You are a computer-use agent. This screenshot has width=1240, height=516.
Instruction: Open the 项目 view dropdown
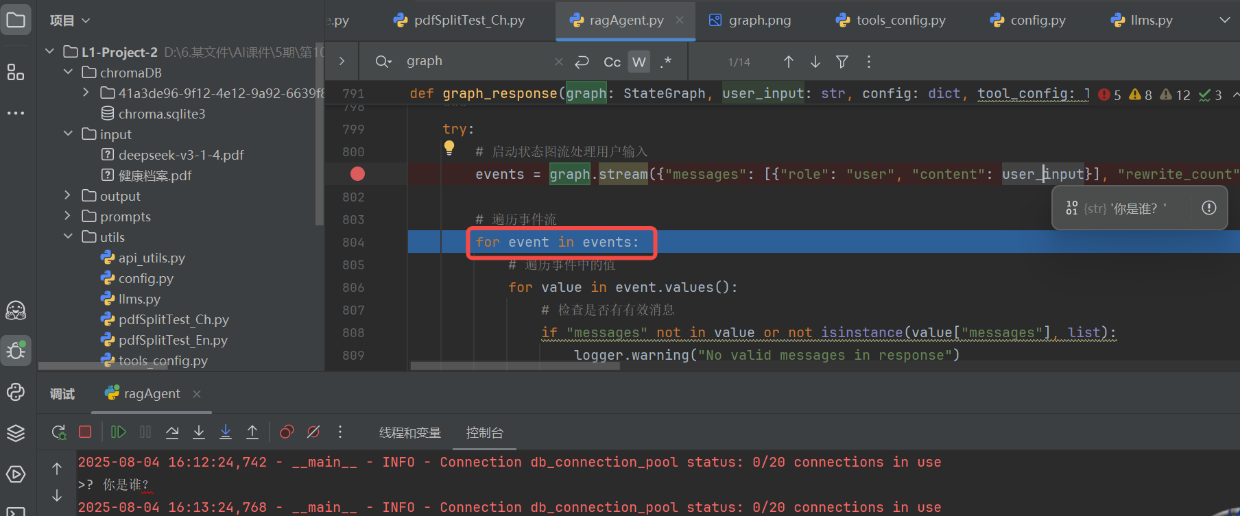click(70, 21)
